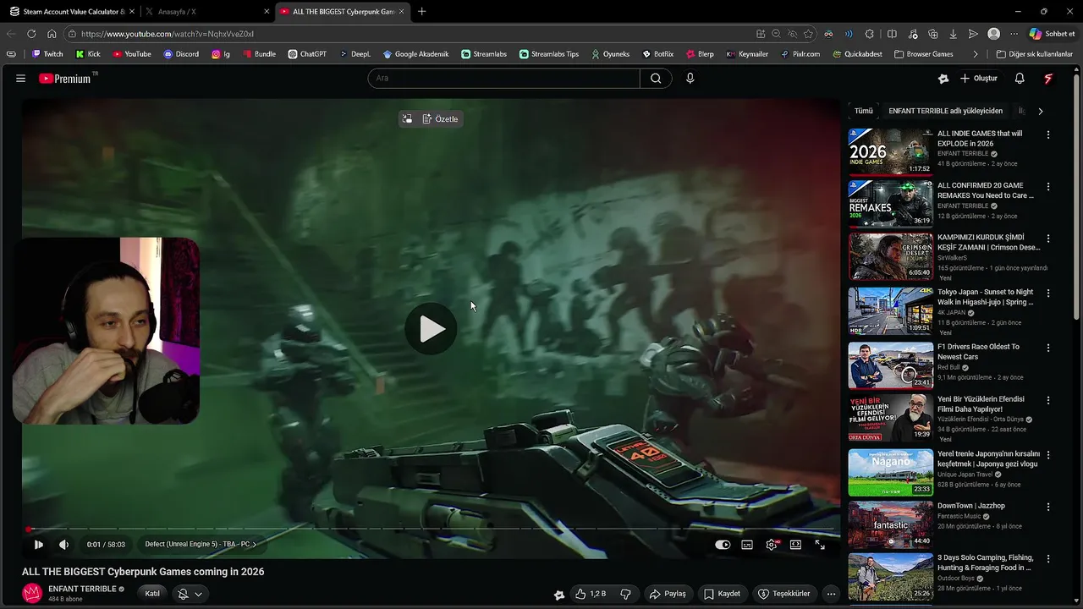Open more actions ellipsis under video
The width and height of the screenshot is (1083, 609).
click(831, 594)
